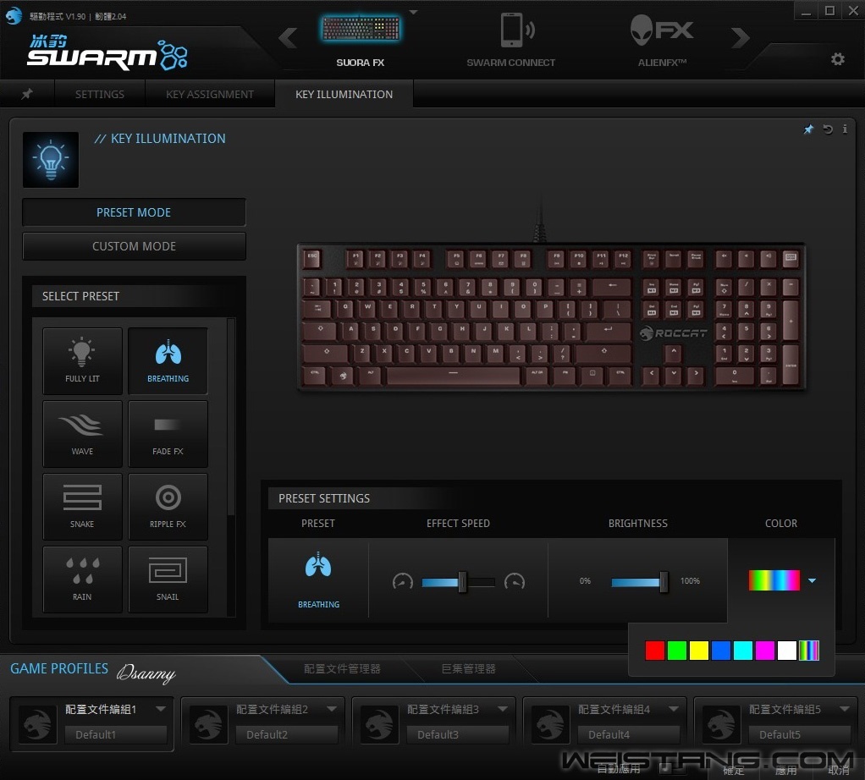Screen dimensions: 865x780
Task: Pick the magenta color swatch
Action: [765, 651]
